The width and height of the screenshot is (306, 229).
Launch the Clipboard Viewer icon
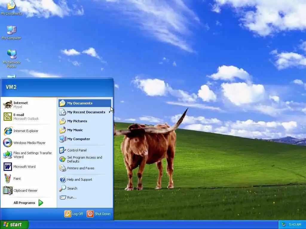[x=7, y=191]
